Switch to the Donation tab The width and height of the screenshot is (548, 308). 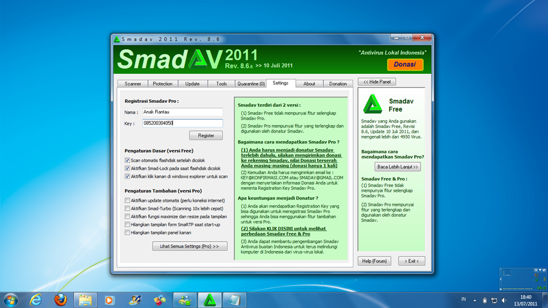click(x=338, y=84)
